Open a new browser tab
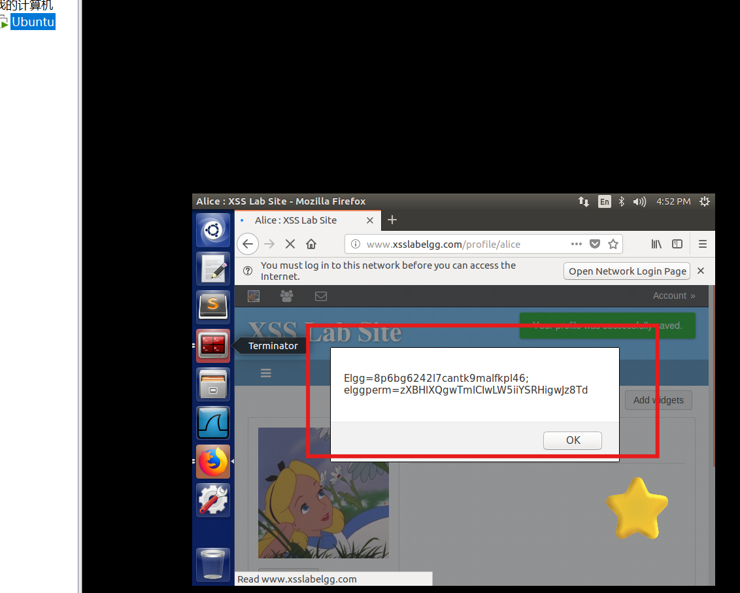Image resolution: width=740 pixels, height=593 pixels. (392, 220)
